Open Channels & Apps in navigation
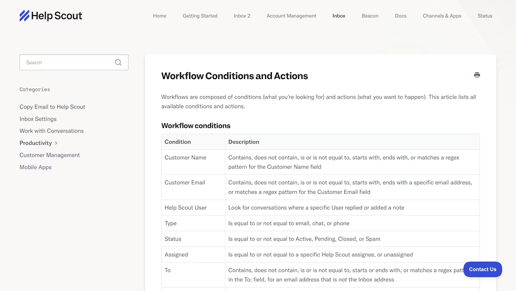Screen dimensions: 516x291 click(442, 16)
